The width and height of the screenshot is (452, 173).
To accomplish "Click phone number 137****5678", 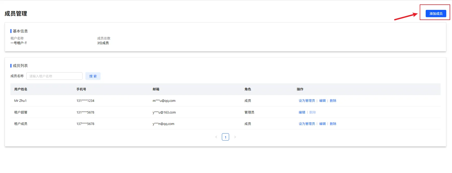I will [85, 124].
